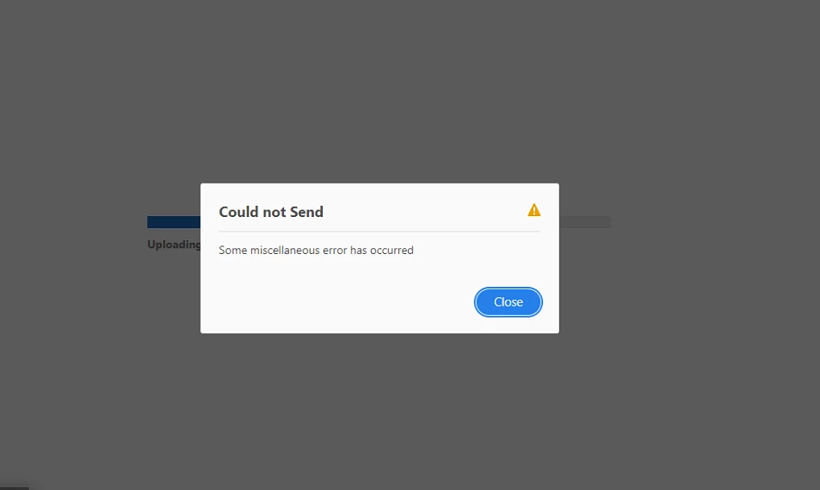Click the exclamation mark inside the warning icon
Viewport: 820px width, 490px height.
point(534,211)
